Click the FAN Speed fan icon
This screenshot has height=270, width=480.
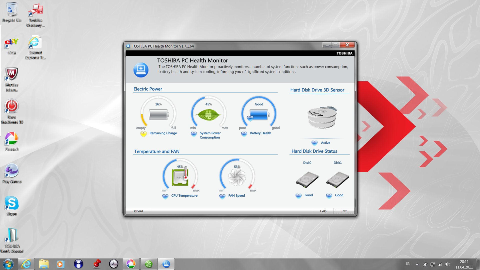pos(237,177)
